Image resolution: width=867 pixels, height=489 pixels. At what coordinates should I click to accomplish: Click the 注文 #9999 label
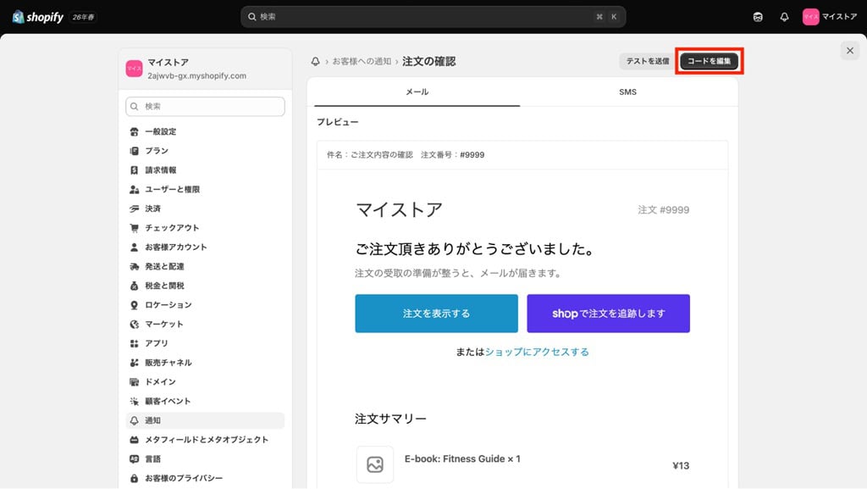[664, 209]
